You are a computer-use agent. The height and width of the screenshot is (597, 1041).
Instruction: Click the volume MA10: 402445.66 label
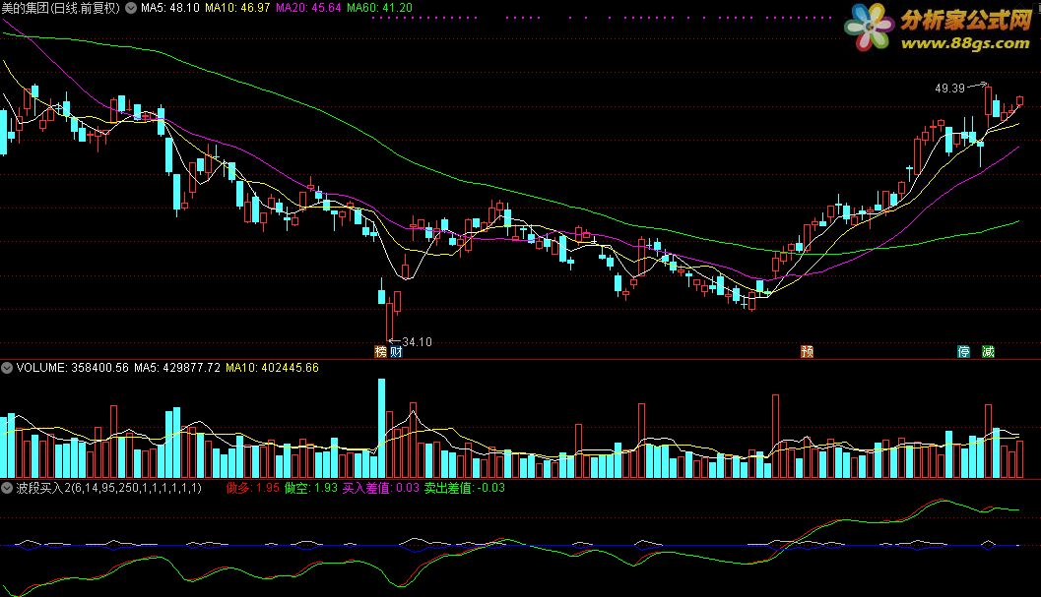pos(272,368)
